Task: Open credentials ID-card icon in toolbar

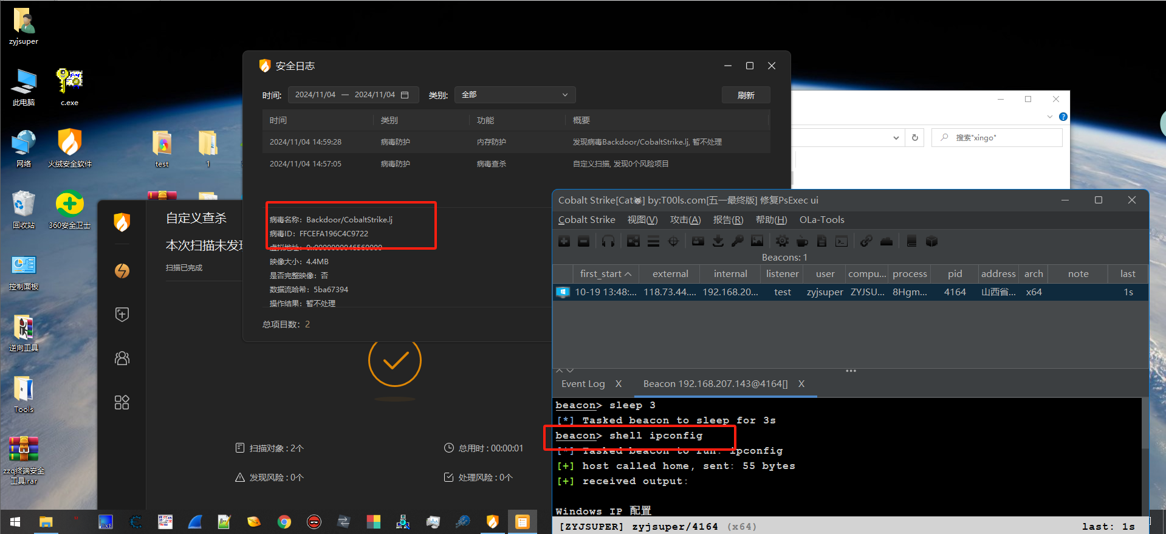Action: coord(698,241)
